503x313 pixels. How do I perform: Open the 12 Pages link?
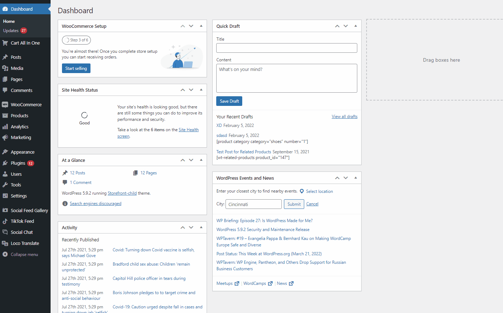click(x=149, y=173)
